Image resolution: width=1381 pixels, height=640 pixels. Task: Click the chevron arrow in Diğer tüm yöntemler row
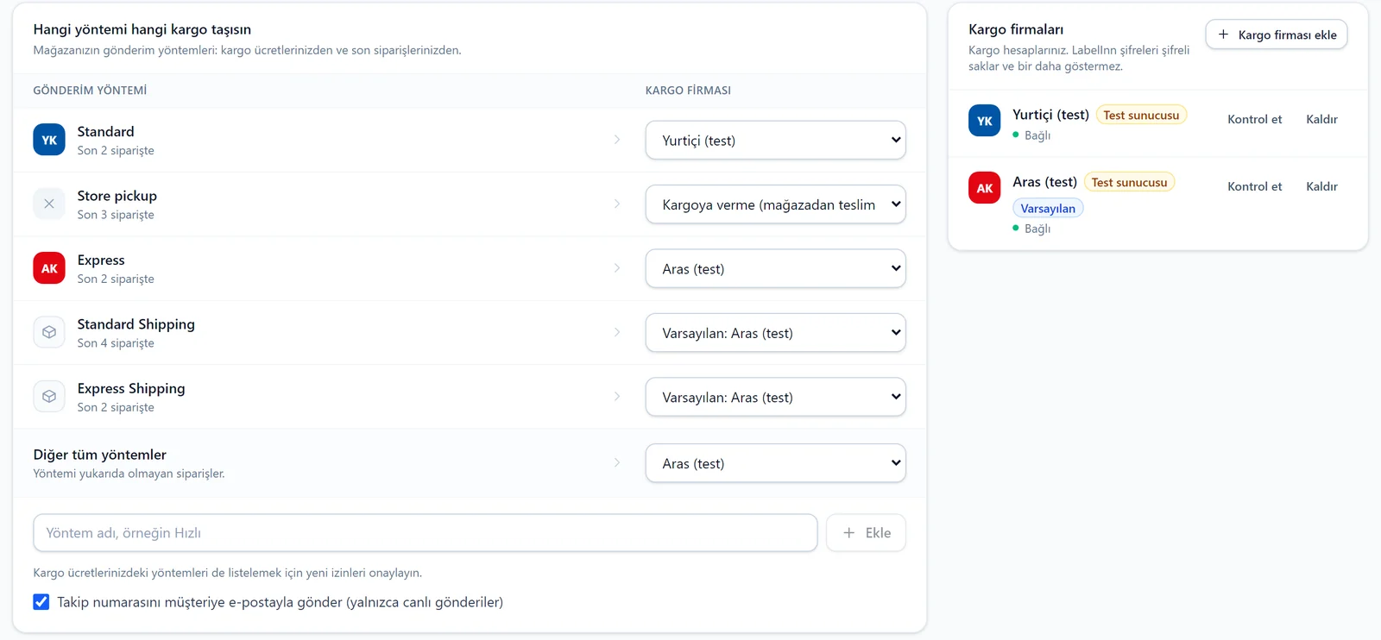click(x=617, y=463)
